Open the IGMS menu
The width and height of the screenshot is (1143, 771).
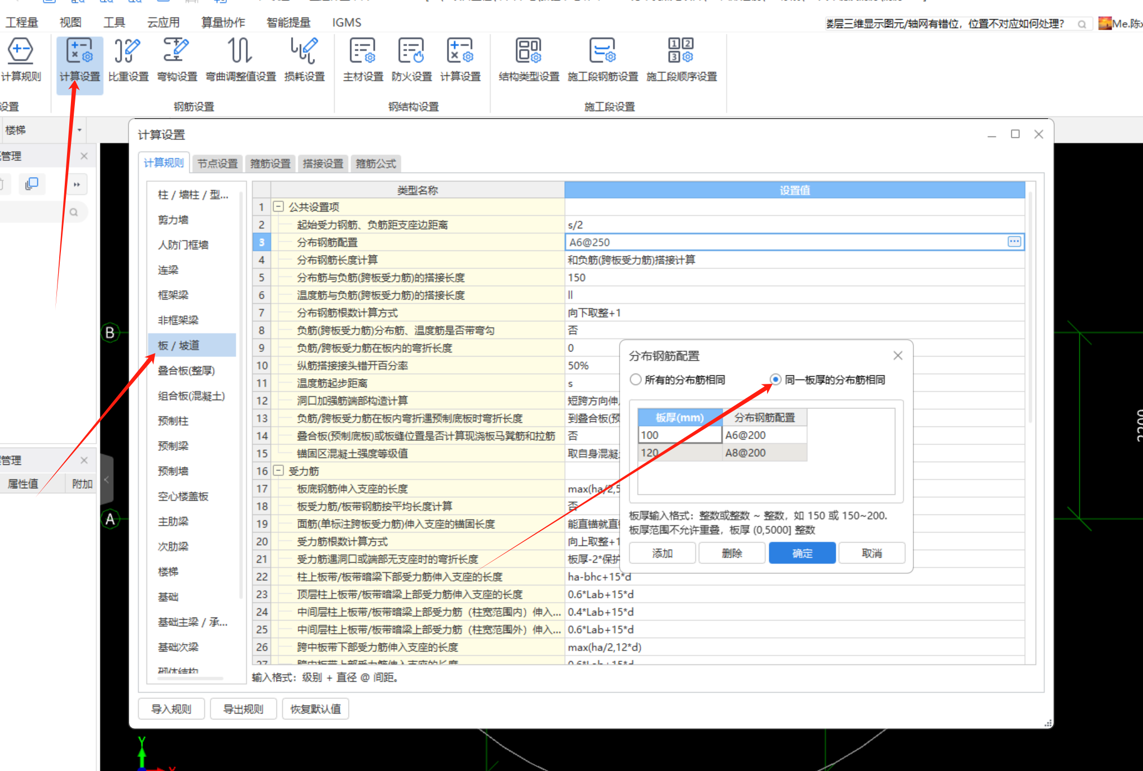(x=346, y=22)
